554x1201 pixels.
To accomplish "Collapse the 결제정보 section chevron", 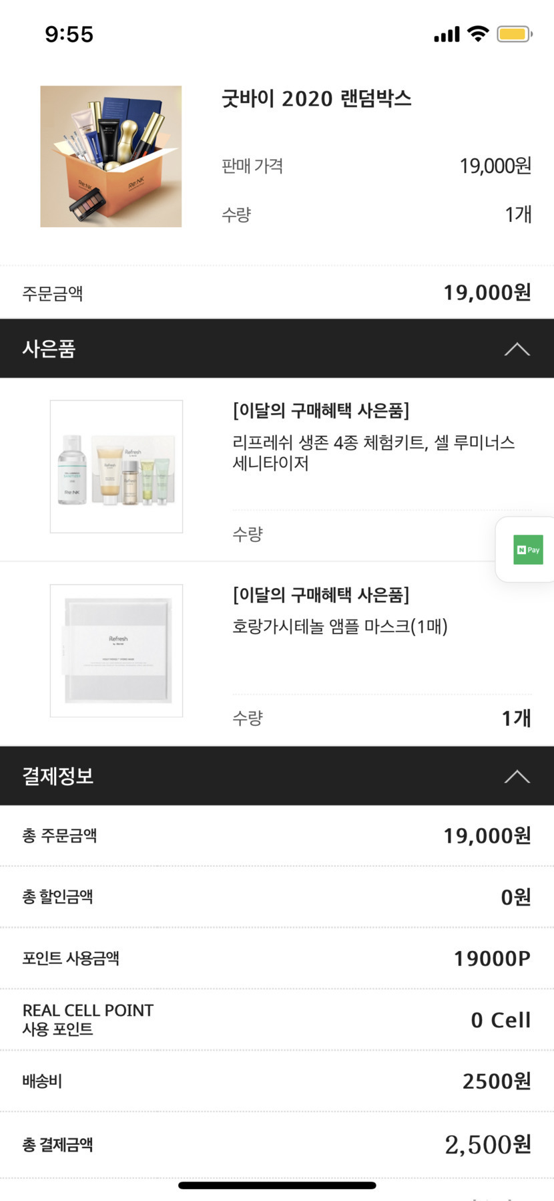I will coord(517,776).
